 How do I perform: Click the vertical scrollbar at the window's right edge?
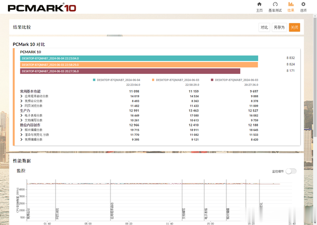click(315, 77)
